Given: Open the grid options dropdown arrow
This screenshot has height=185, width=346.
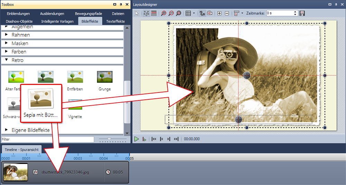Looking at the screenshot, I should (x=194, y=13).
